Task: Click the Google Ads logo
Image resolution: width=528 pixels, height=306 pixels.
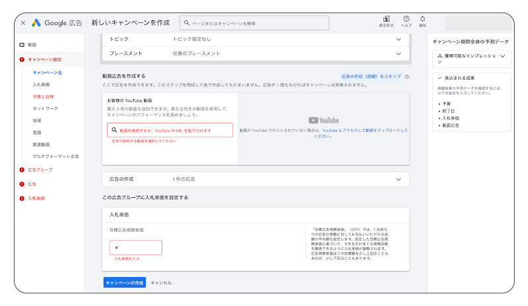Action: click(x=36, y=23)
